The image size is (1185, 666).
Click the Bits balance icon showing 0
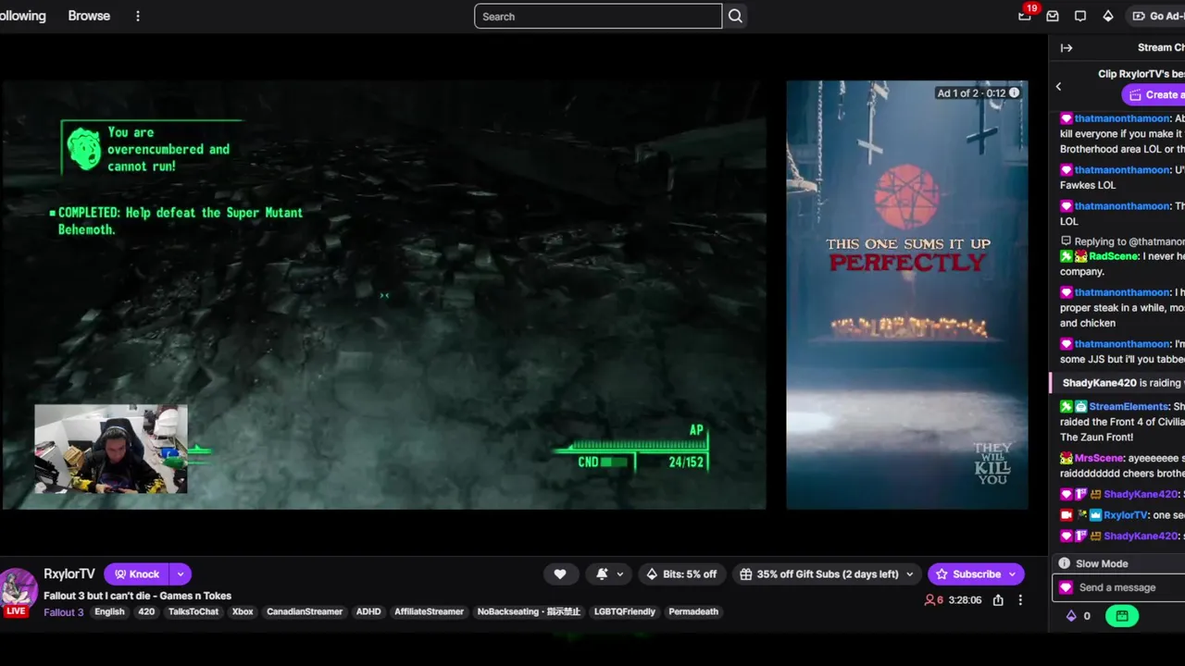(1071, 615)
